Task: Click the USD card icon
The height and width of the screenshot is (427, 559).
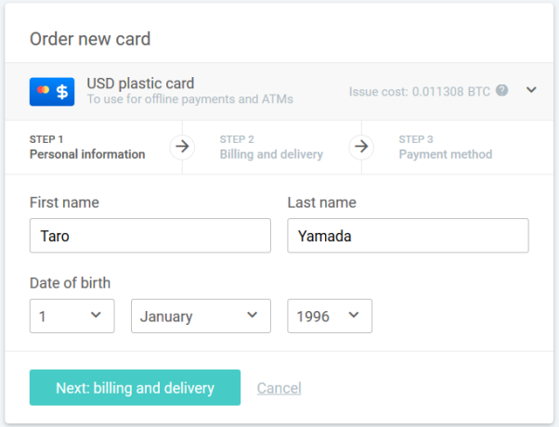Action: point(52,91)
